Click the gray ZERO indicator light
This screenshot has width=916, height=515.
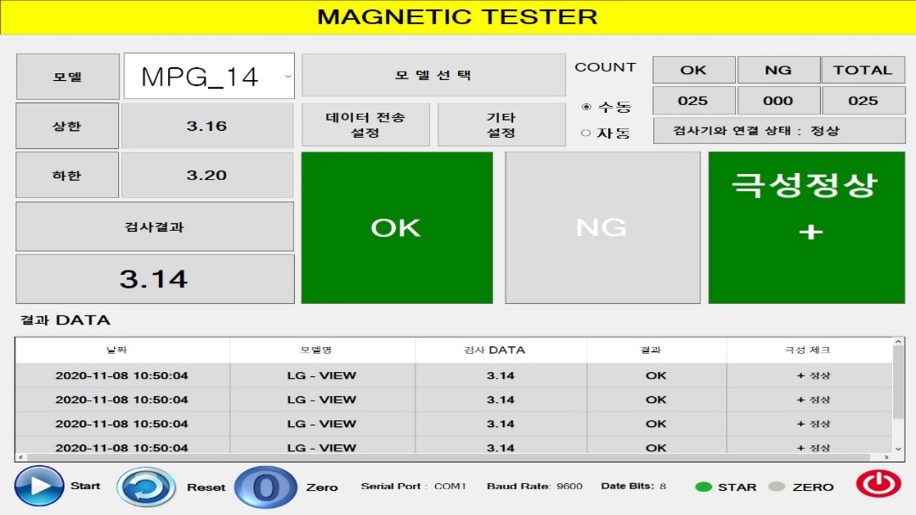(x=776, y=487)
